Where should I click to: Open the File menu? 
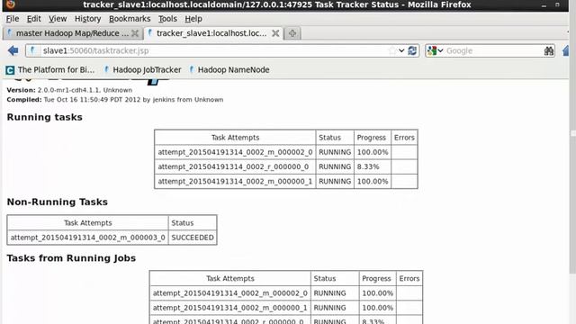12,19
